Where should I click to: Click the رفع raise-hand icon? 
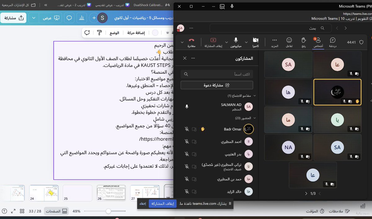point(303,41)
